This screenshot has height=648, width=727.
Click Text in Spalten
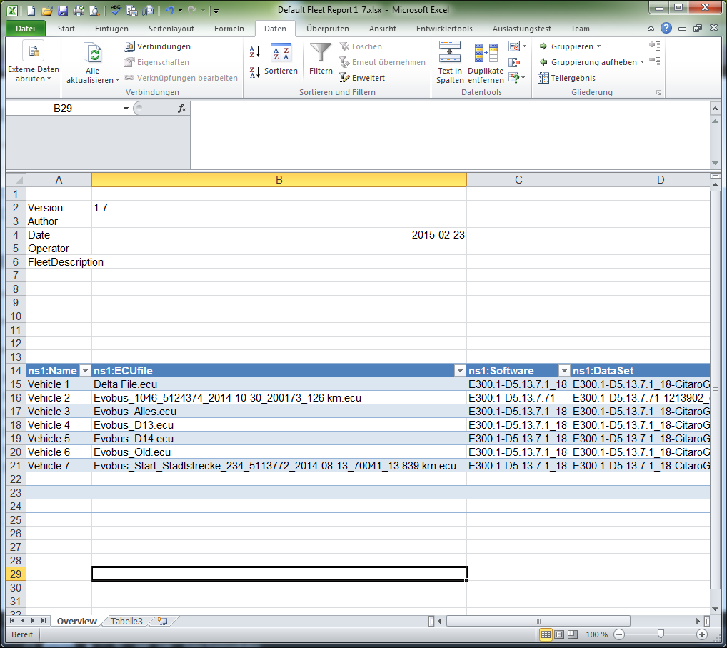(x=450, y=62)
